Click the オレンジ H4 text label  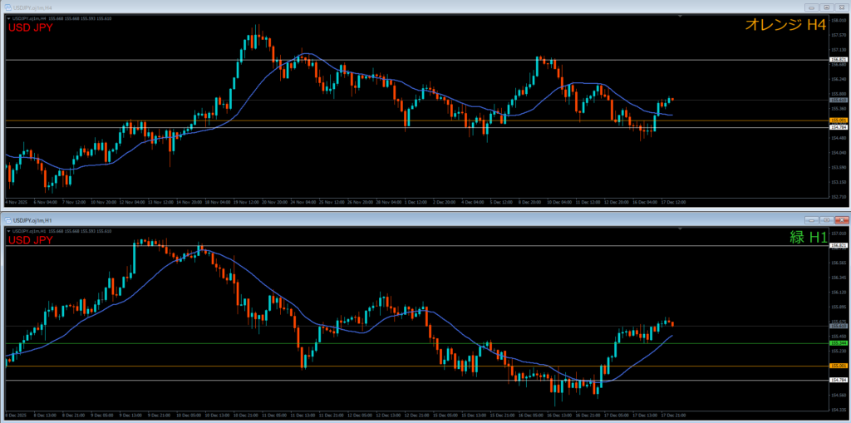(x=785, y=26)
